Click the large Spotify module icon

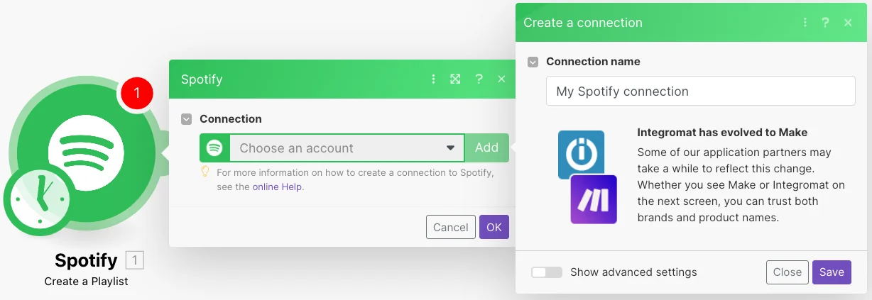click(86, 152)
